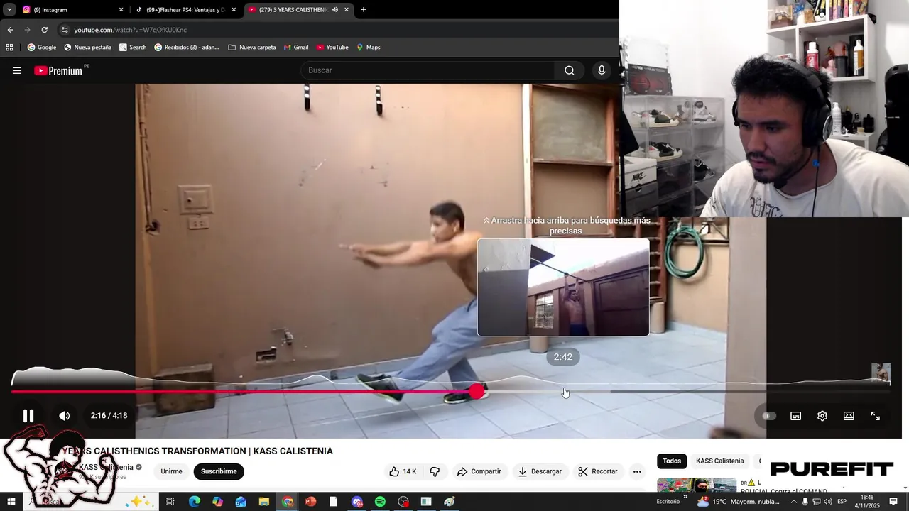Seek video to 2:42 on timeline

tap(563, 391)
